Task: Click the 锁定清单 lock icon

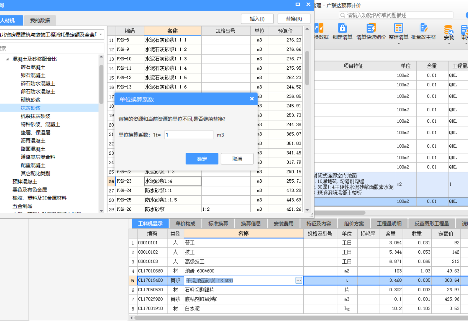Action: tap(342, 28)
